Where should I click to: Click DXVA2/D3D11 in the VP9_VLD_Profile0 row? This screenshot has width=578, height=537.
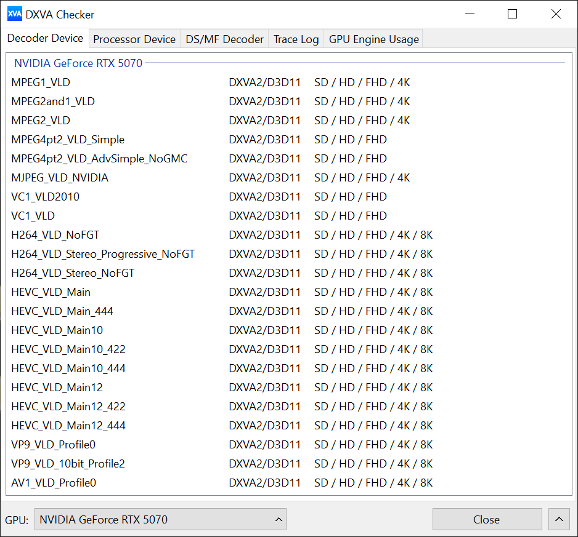pos(265,445)
